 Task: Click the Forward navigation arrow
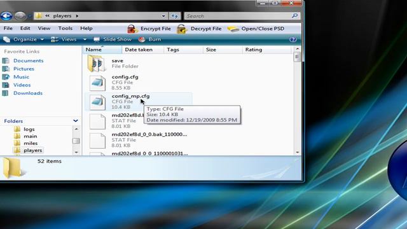pyautogui.click(x=20, y=16)
